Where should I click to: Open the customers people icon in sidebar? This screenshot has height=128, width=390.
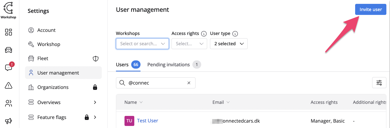point(9,103)
